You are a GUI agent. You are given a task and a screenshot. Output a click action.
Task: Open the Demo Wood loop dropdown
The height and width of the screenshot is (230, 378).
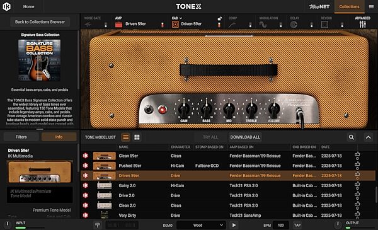201,225
